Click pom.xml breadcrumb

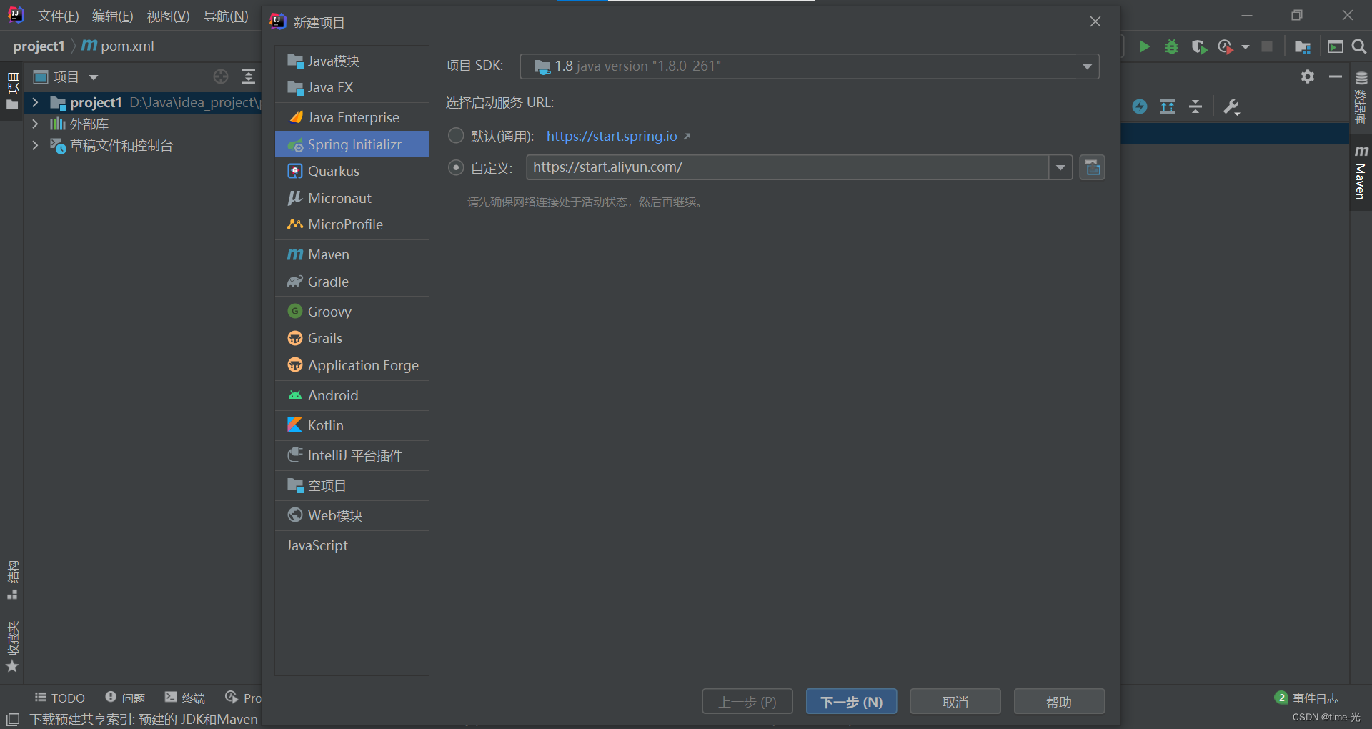point(117,46)
